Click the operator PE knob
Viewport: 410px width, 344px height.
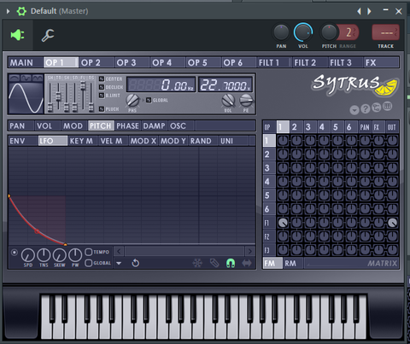click(246, 101)
